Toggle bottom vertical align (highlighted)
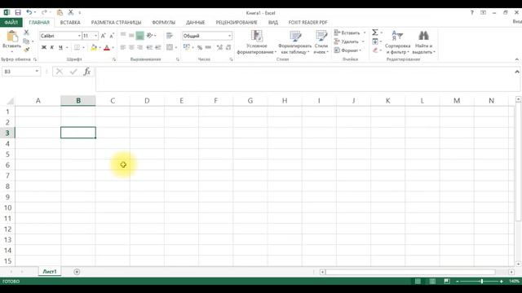522x293 pixels. pos(139,35)
